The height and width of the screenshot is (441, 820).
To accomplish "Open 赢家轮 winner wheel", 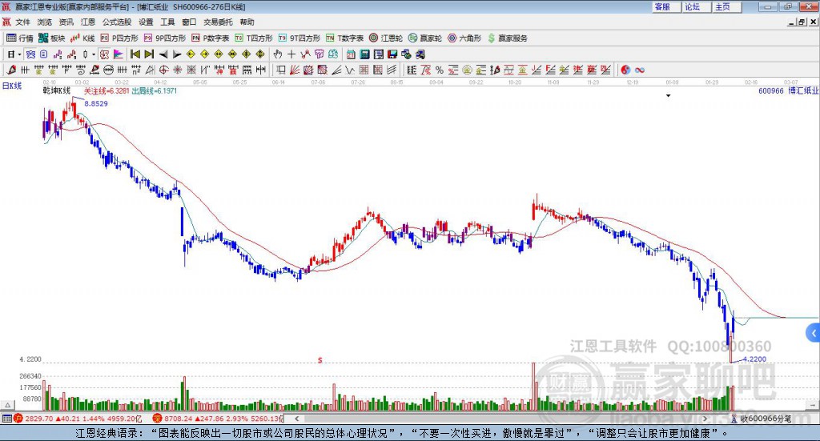I will [x=425, y=38].
